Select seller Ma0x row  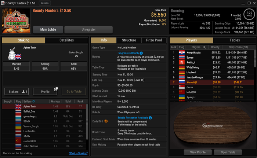coord(44,136)
